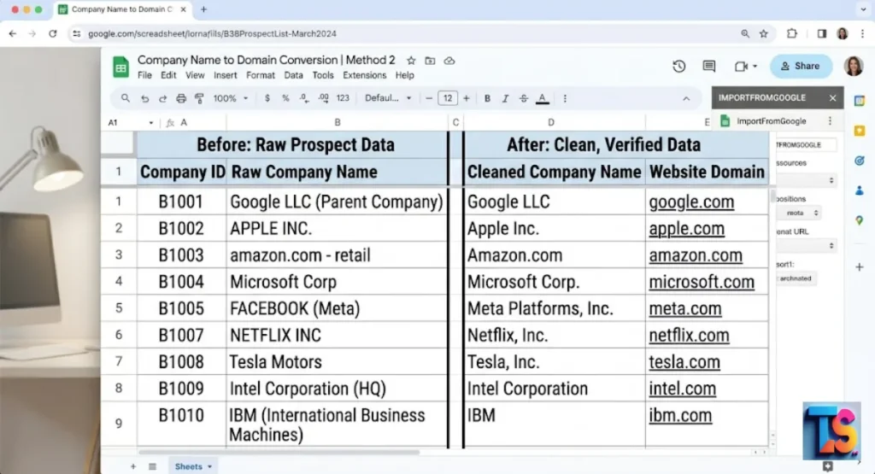Open the apple.com link

(x=686, y=229)
